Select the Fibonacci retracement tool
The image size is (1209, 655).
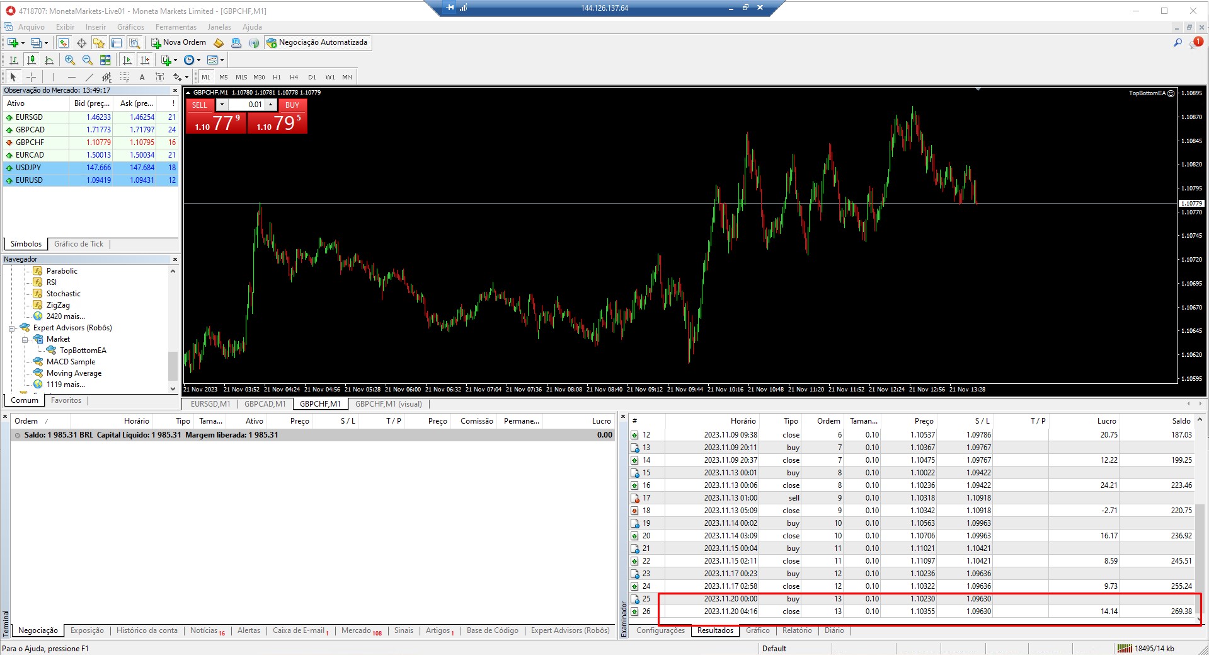(x=125, y=77)
